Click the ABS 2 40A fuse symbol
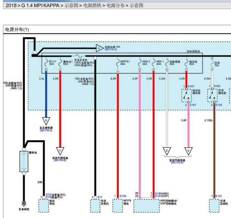This screenshot has width=231, height=218. 140,63
